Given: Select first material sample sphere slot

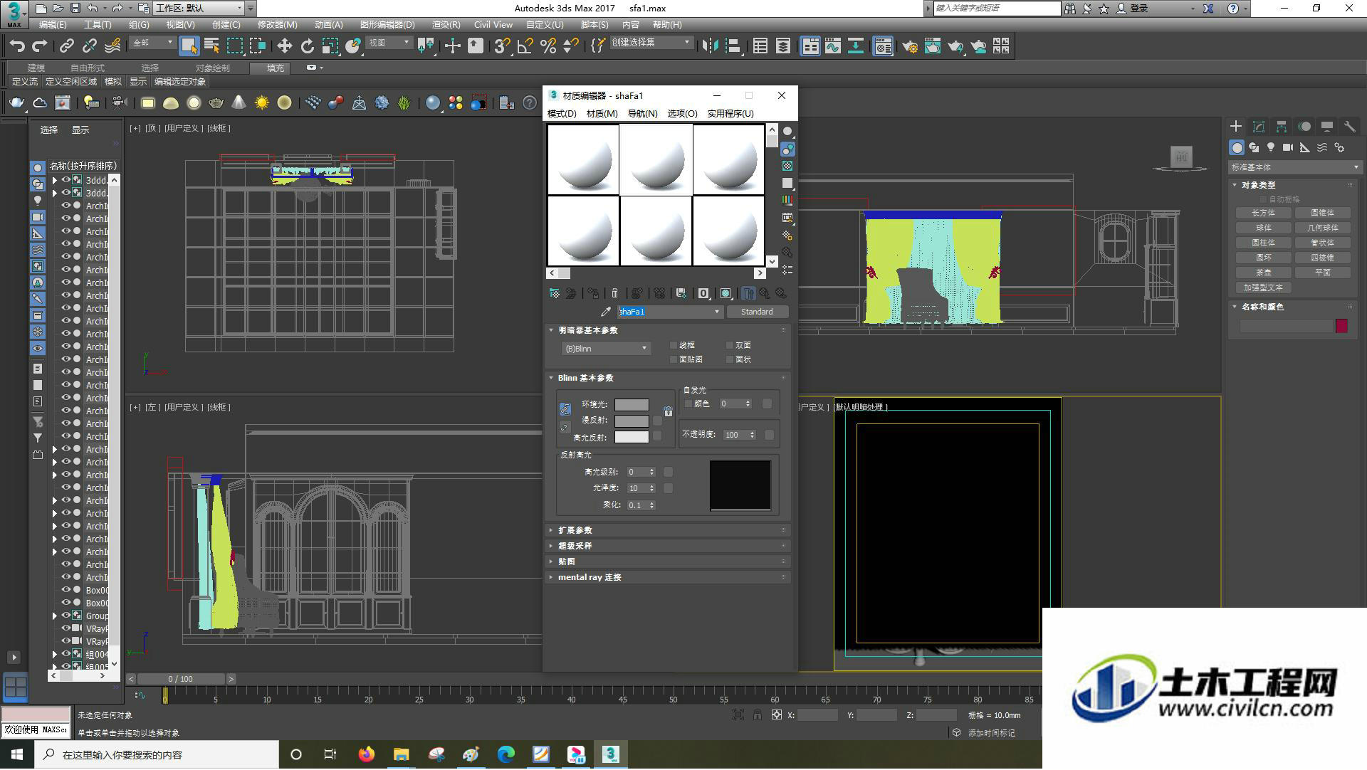Looking at the screenshot, I should point(583,160).
